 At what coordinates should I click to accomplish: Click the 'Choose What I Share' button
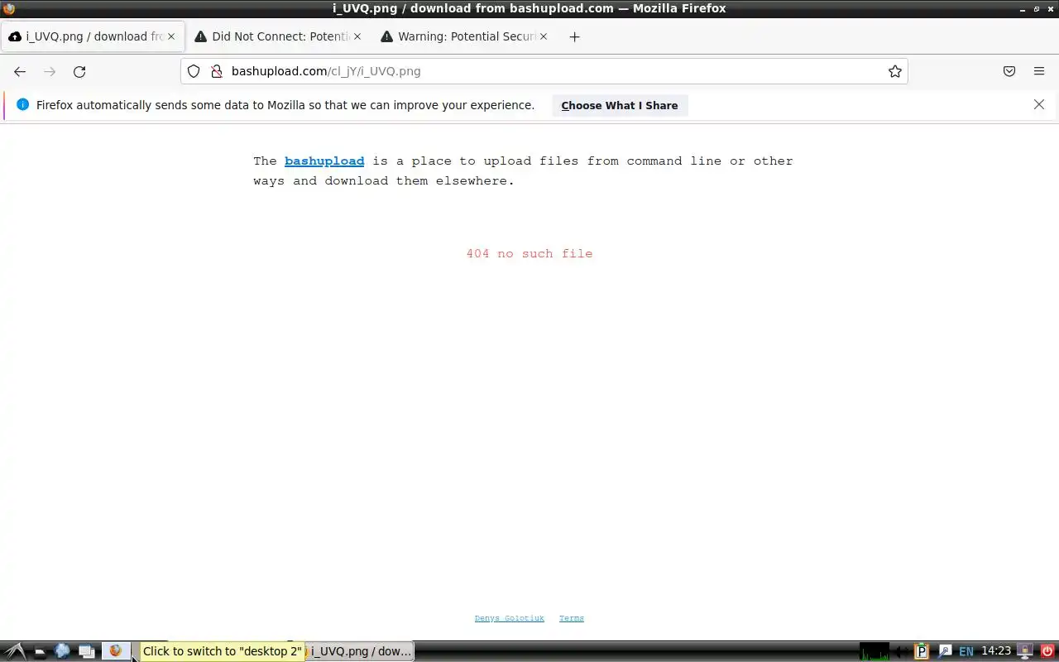(620, 105)
